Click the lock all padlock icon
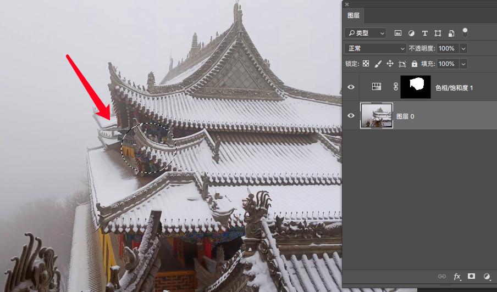Screen dimensions: 497x292 [415, 64]
